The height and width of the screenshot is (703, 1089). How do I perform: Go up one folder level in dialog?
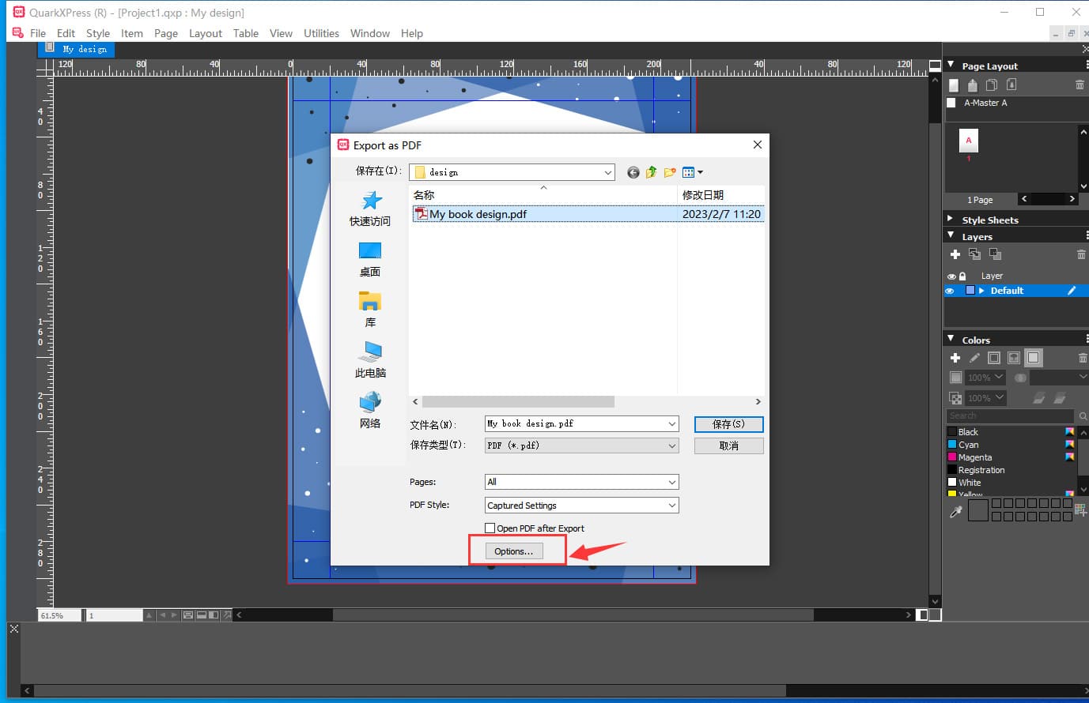(651, 172)
